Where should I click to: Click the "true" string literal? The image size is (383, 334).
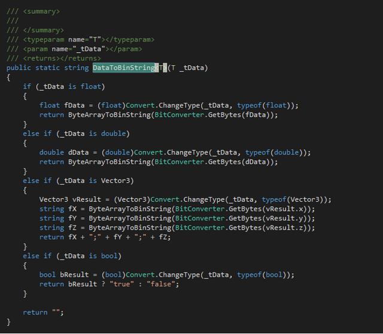click(x=121, y=284)
